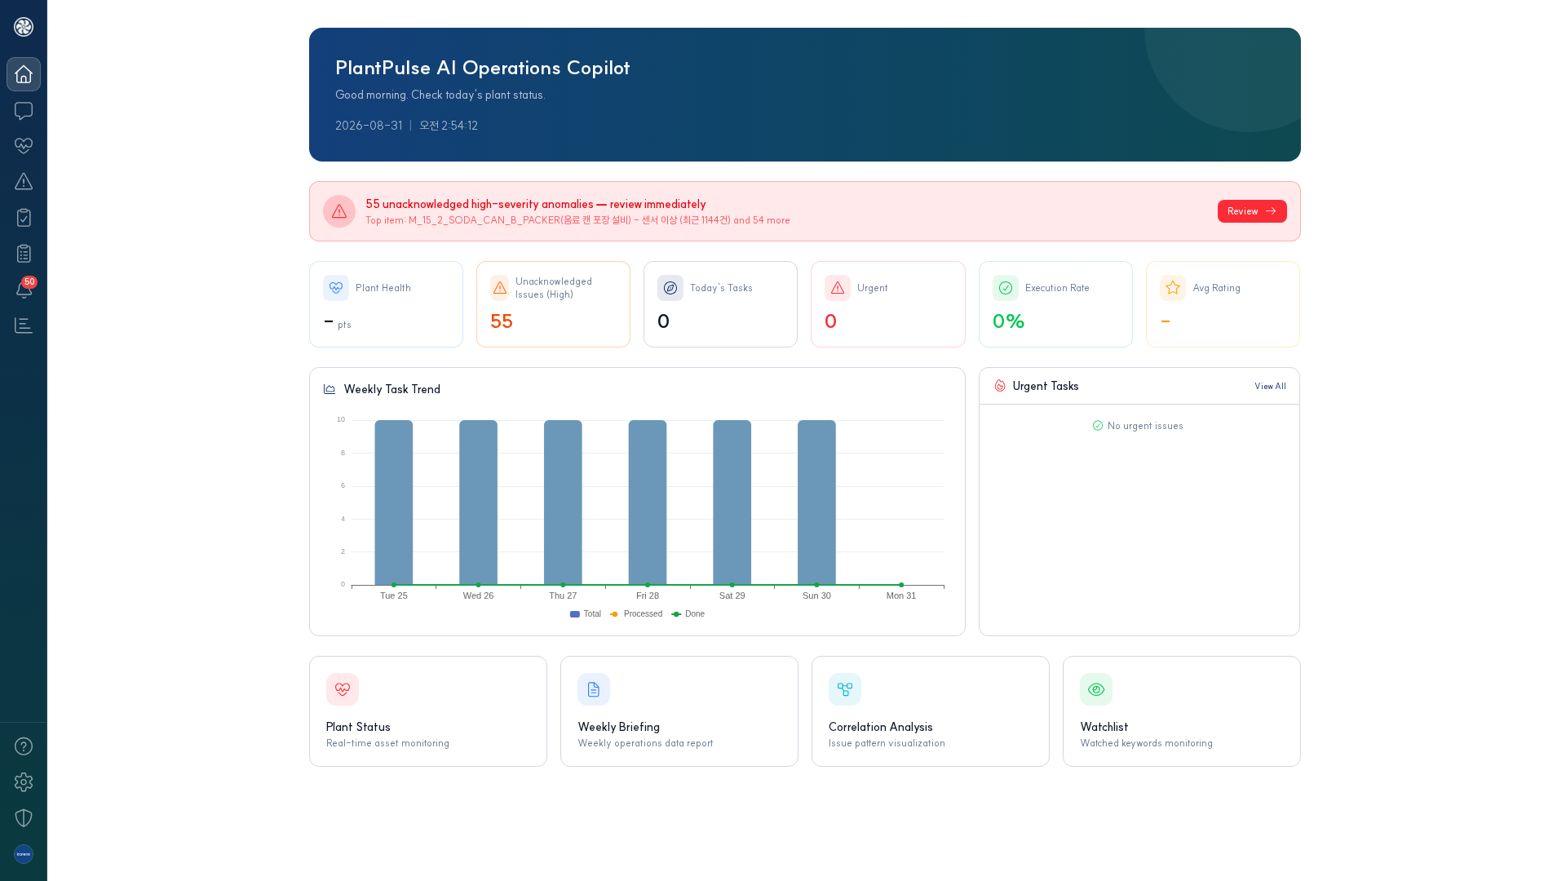Image resolution: width=1566 pixels, height=881 pixels.
Task: Click the Correlation Analysis nodes icon
Action: [x=845, y=689]
